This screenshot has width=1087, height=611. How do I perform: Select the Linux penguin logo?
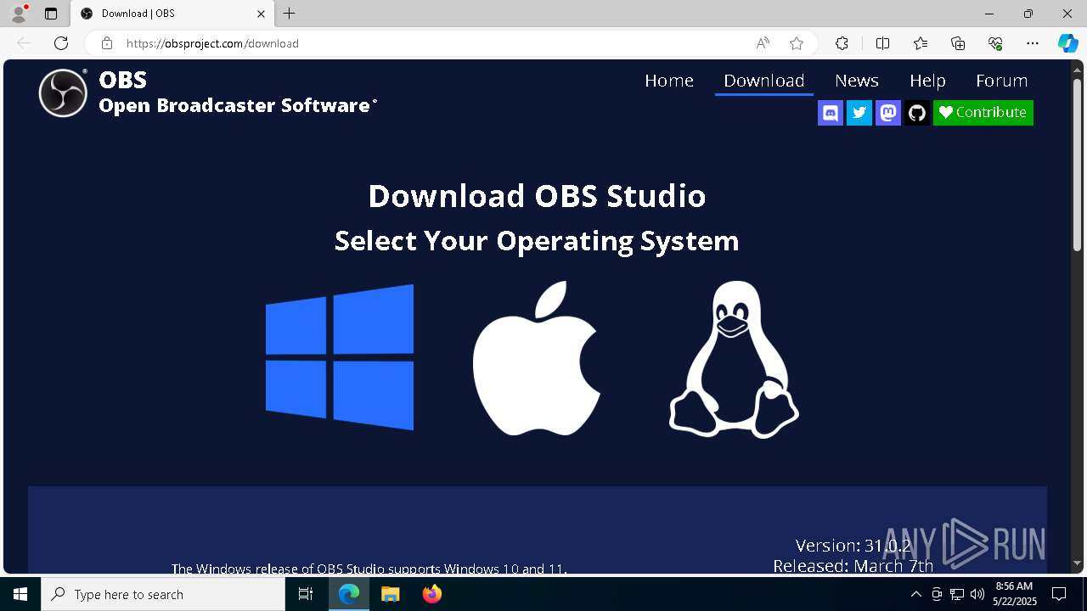[734, 359]
